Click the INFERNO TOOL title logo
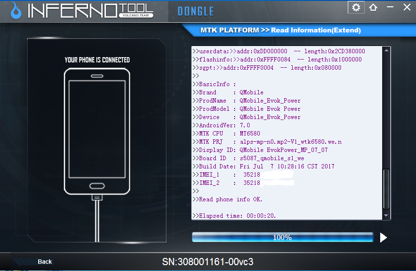This screenshot has height=271, width=416. (90, 11)
